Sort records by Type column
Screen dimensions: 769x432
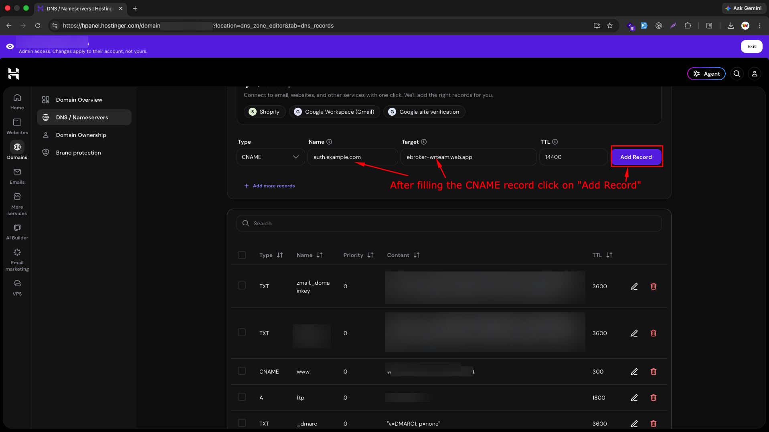(x=280, y=255)
